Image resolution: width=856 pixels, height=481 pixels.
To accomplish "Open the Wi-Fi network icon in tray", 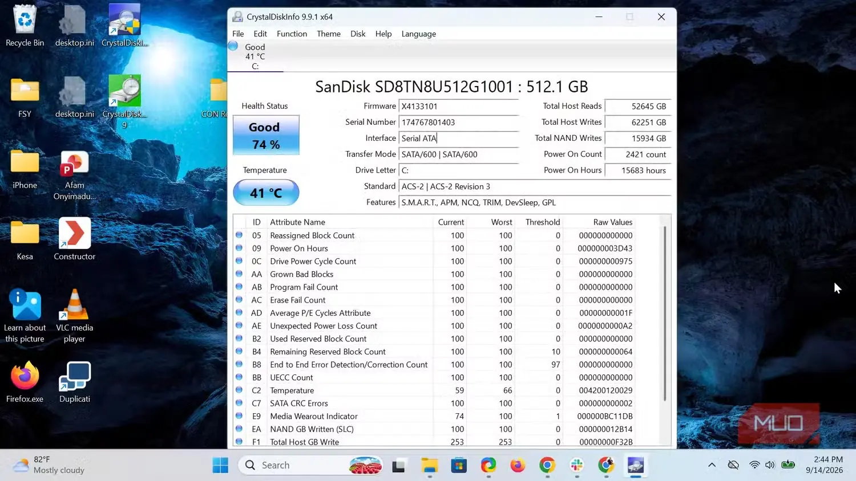I will click(x=754, y=465).
